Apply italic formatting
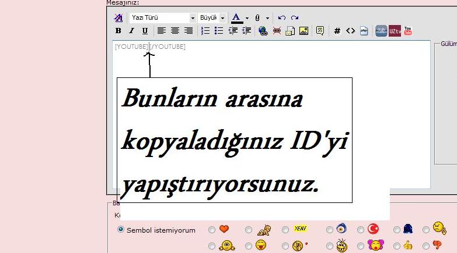 [x=131, y=31]
